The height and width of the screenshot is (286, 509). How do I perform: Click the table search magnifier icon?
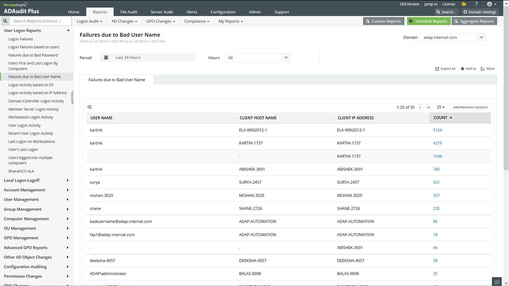click(90, 107)
